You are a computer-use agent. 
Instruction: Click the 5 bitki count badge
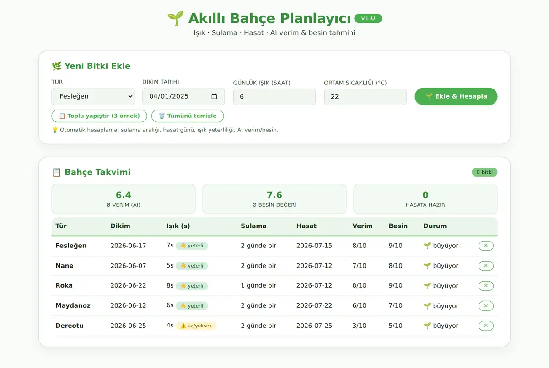[x=484, y=172]
